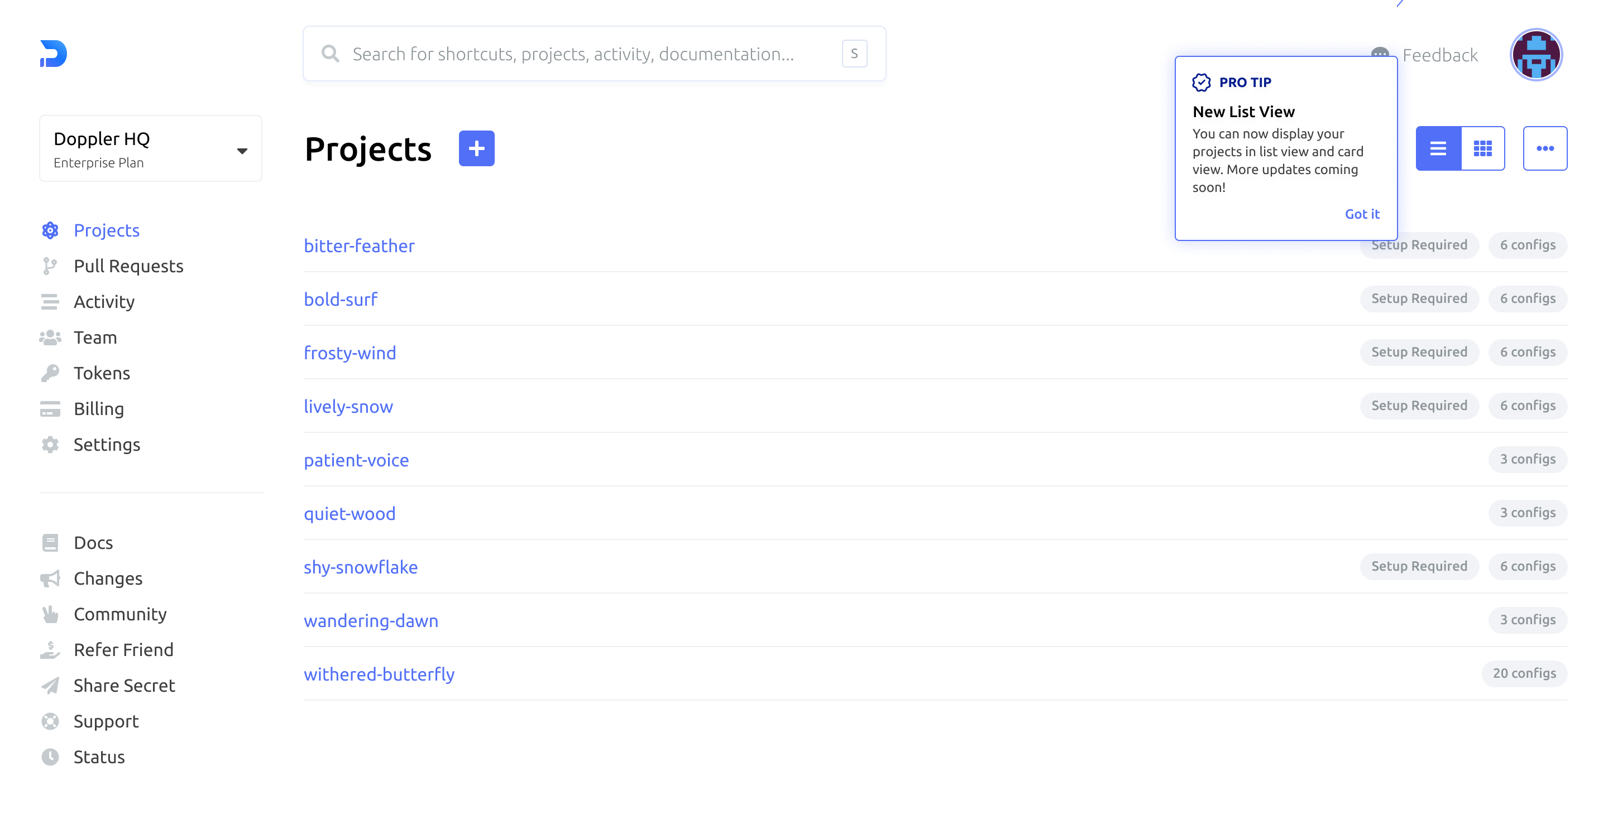Click the Team icon in the sidebar
Screen dimensions: 1608x839
(x=51, y=337)
